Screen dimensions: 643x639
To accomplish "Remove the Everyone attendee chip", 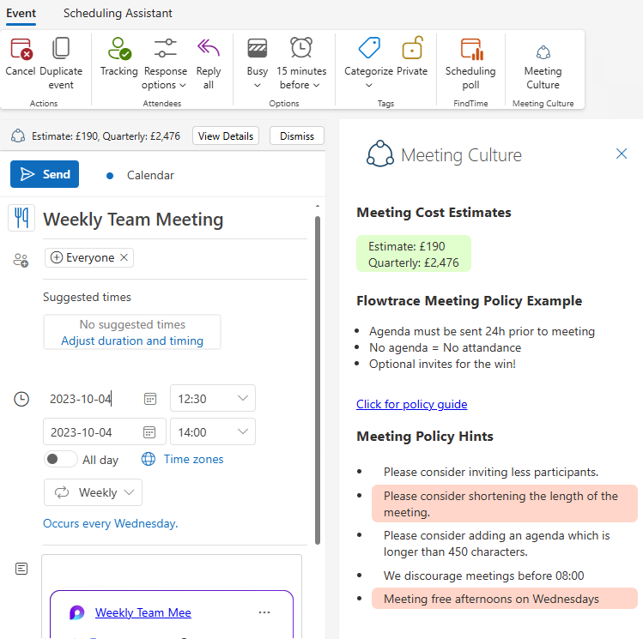I will click(124, 258).
